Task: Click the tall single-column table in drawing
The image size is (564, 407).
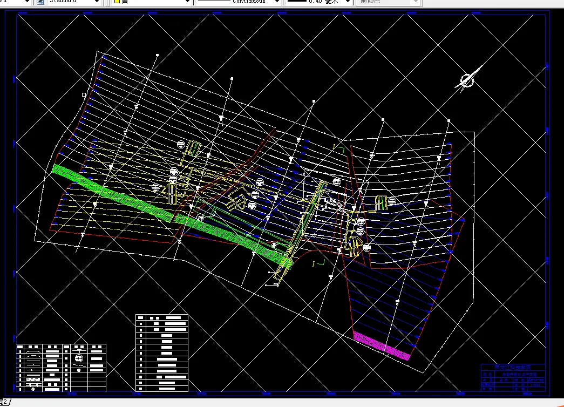Action: pos(162,352)
